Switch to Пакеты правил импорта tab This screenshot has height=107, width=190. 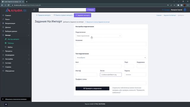click(x=63, y=15)
